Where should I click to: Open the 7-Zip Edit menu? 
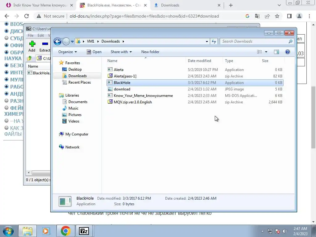41,35
